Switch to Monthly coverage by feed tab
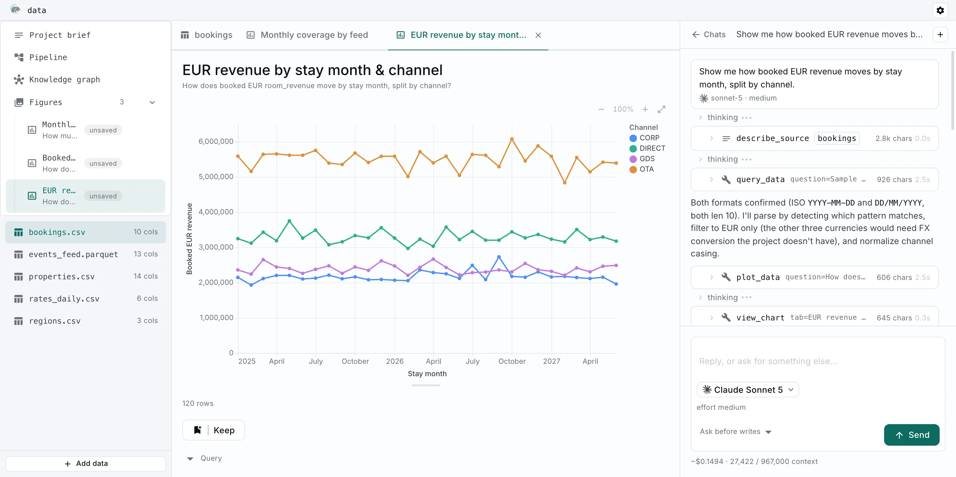The height and width of the screenshot is (477, 956). (307, 35)
